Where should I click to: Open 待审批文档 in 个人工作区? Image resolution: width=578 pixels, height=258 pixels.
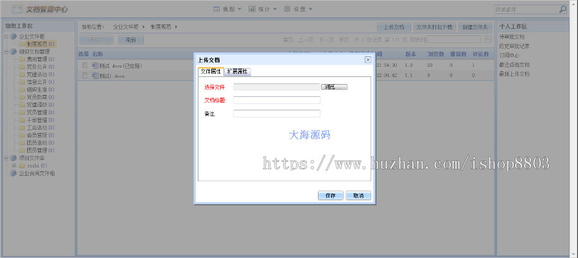click(x=512, y=37)
